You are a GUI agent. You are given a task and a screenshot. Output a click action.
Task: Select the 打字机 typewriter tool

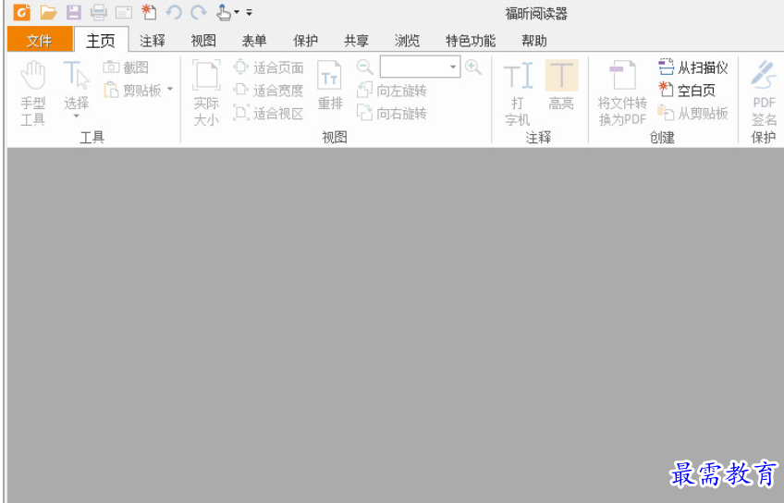518,93
